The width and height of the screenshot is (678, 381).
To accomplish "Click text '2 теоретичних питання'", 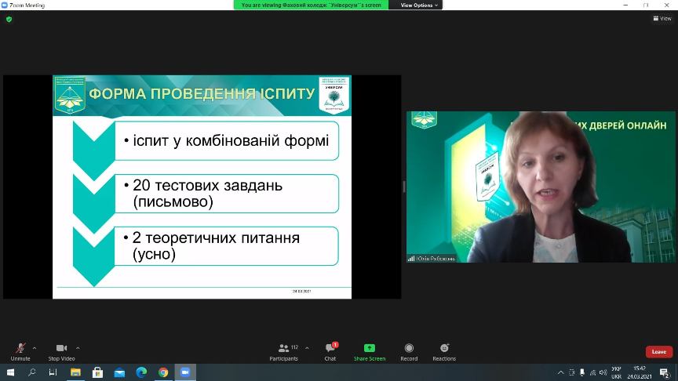I will (216, 238).
